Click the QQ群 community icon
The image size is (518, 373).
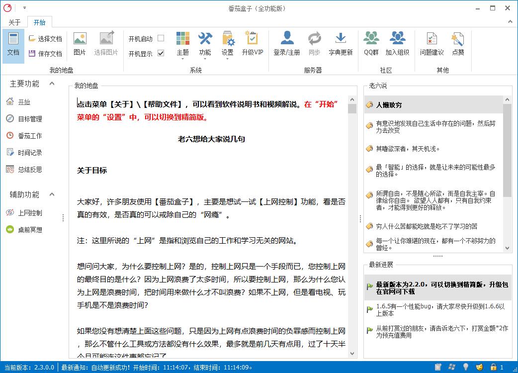tap(371, 39)
